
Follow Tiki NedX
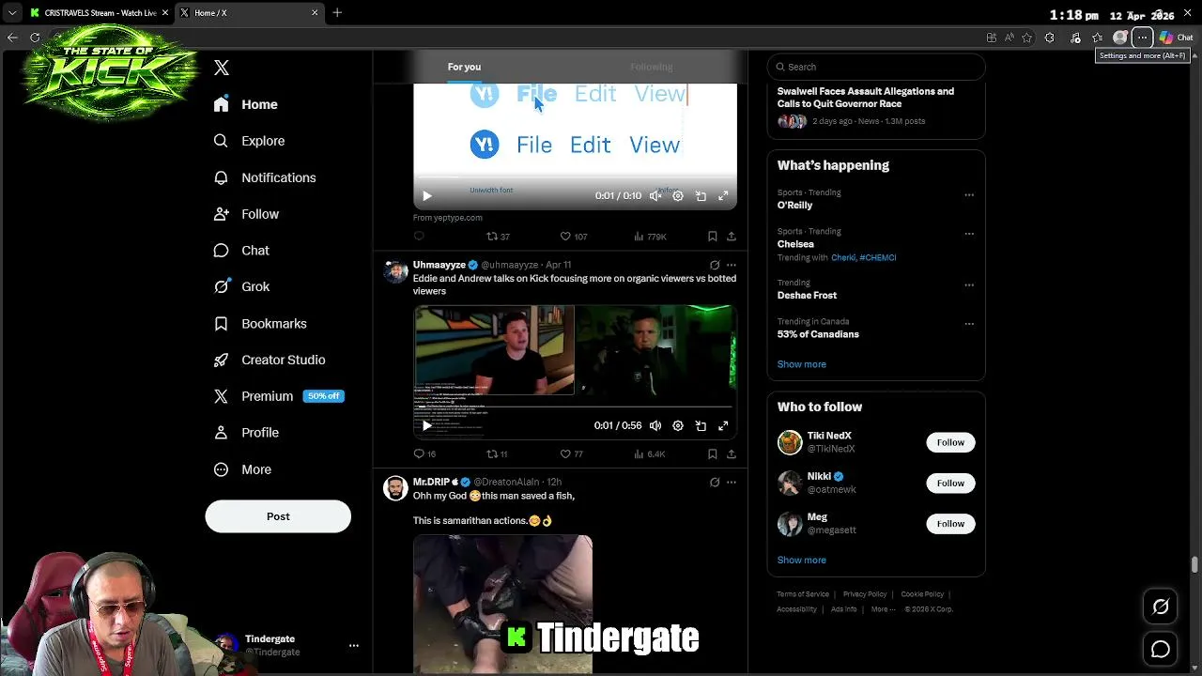950,442
